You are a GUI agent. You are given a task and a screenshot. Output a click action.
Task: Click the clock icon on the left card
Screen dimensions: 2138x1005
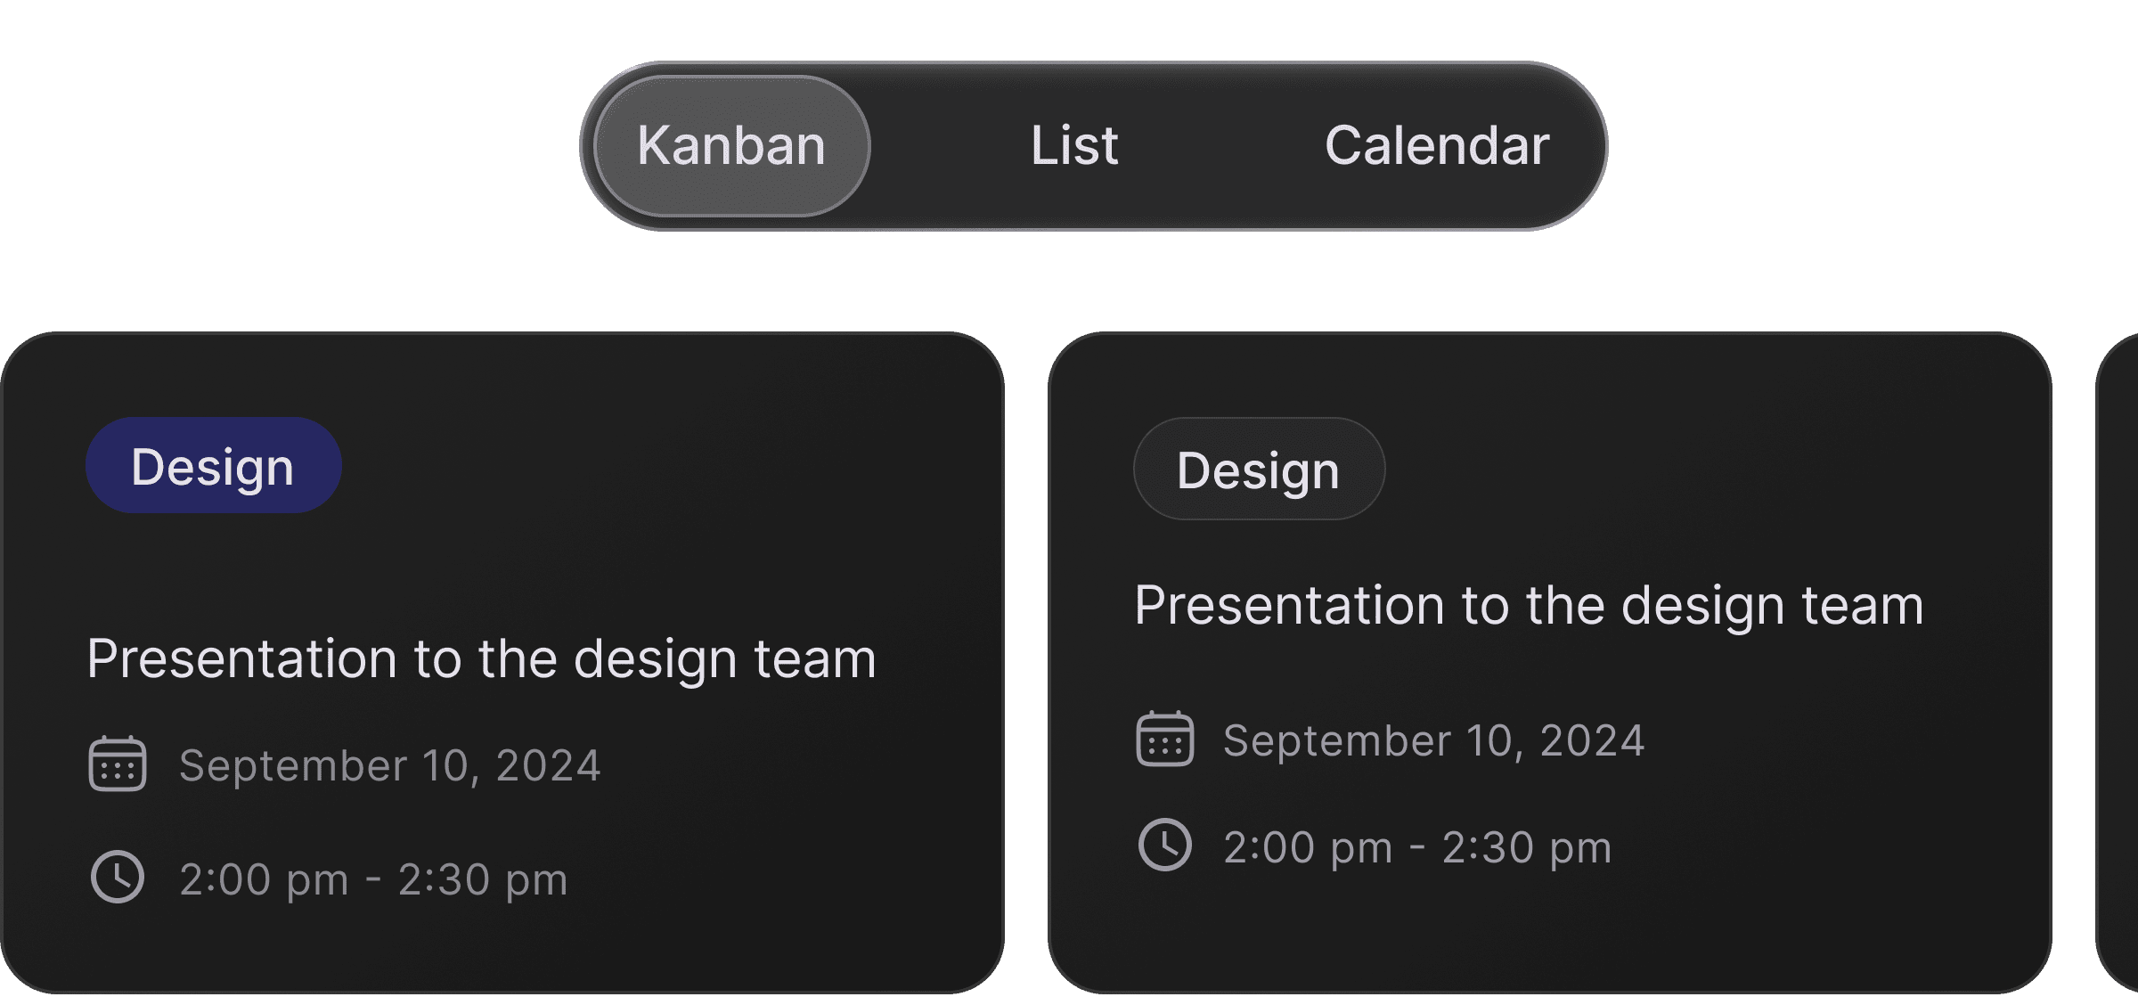[x=118, y=878]
